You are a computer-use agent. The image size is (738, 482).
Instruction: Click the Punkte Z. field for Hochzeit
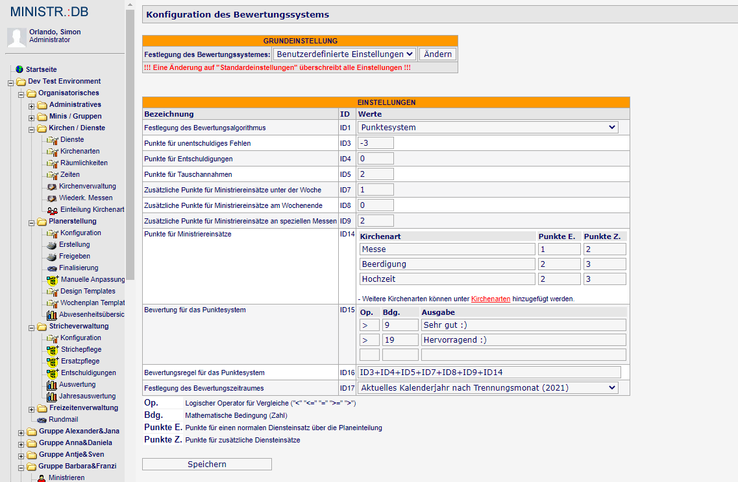point(605,279)
